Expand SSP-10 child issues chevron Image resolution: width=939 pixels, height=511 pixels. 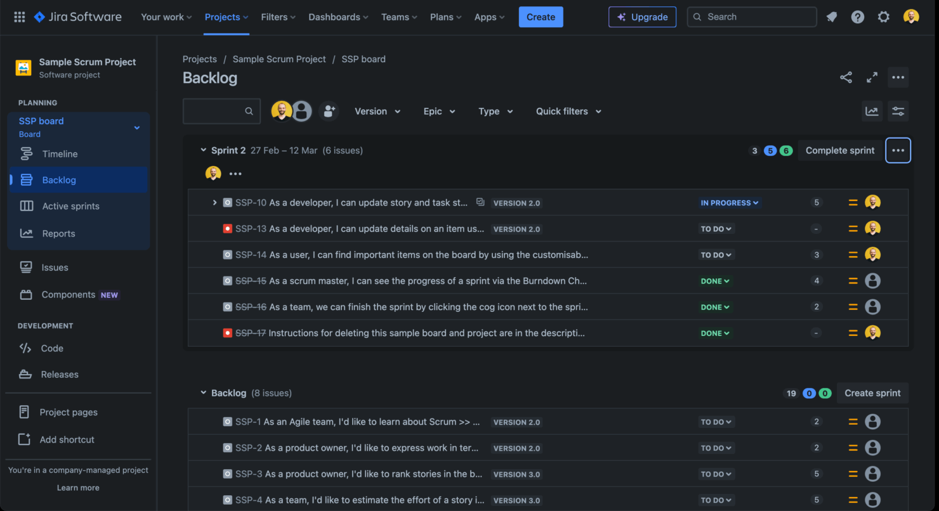[x=215, y=203]
